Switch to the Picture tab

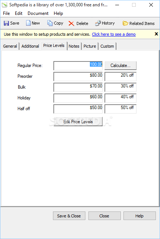[x=90, y=46]
